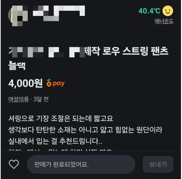This screenshot has width=182, height=179.
Task: Open the 여성의류 category link
Action: click(19, 99)
